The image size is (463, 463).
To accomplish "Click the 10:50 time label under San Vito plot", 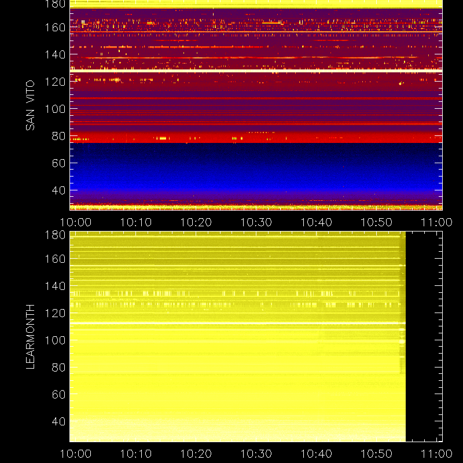I will point(377,222).
